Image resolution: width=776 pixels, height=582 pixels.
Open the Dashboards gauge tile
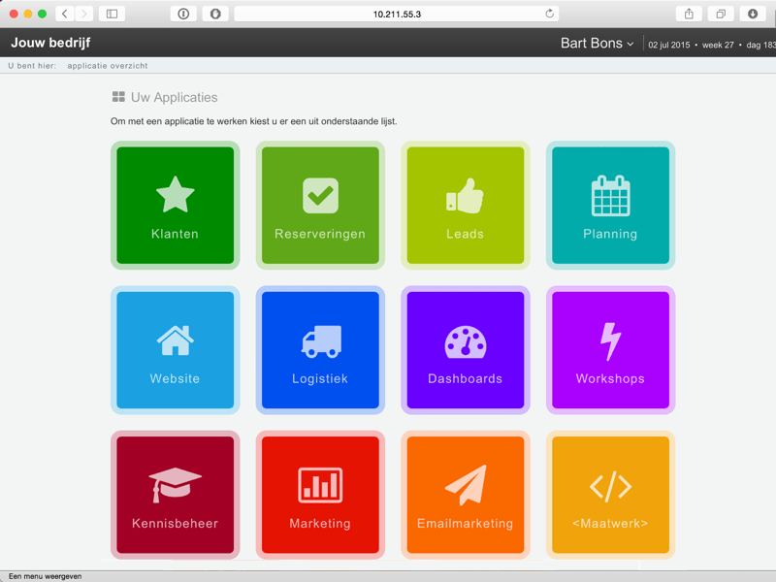(x=466, y=350)
